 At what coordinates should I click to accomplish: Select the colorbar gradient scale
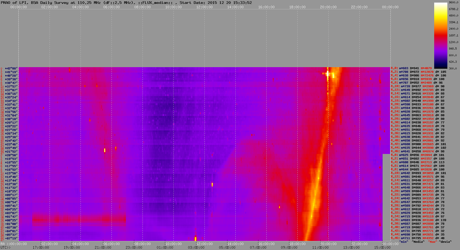click(441, 35)
